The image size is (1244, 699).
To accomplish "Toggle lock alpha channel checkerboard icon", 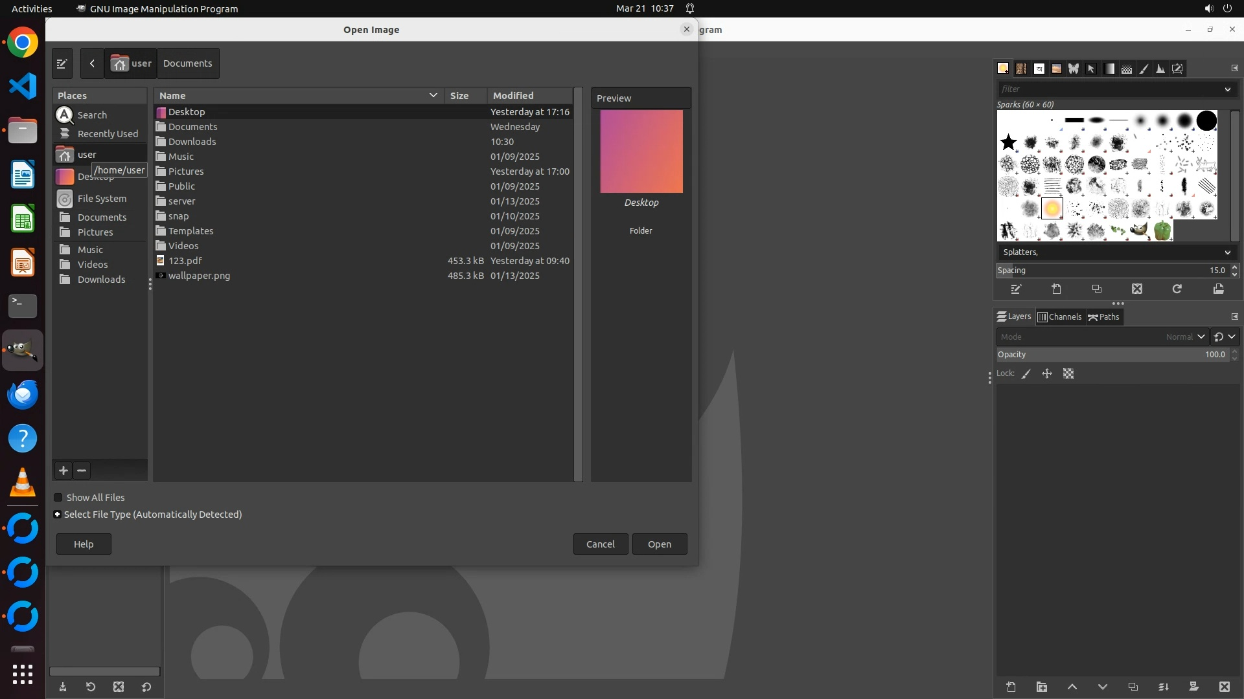I will tap(1068, 374).
